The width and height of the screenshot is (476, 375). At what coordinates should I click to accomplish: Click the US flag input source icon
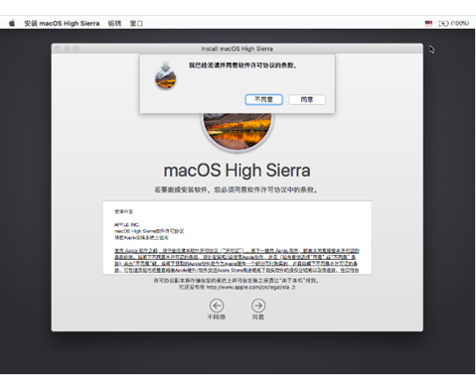click(428, 23)
